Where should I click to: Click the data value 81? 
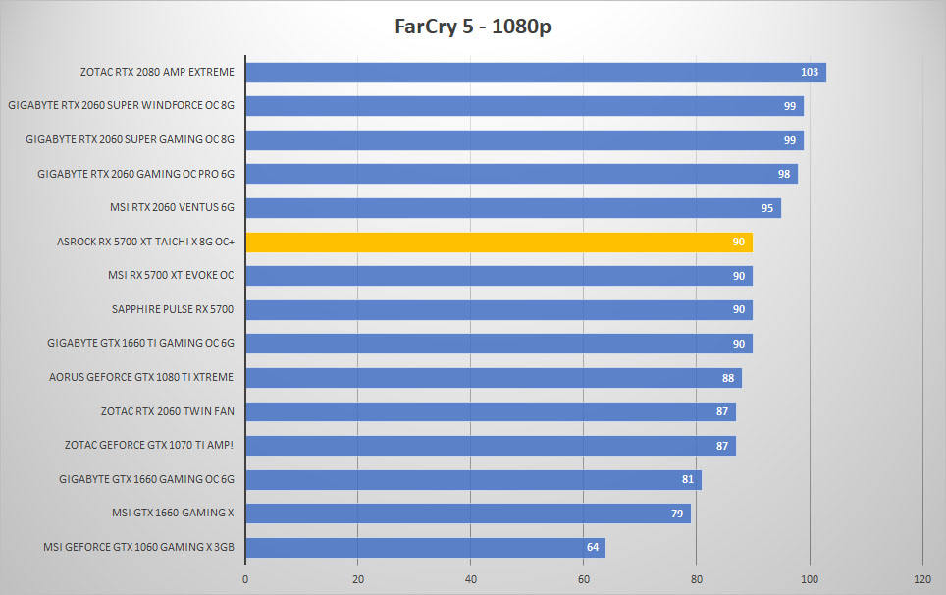688,479
